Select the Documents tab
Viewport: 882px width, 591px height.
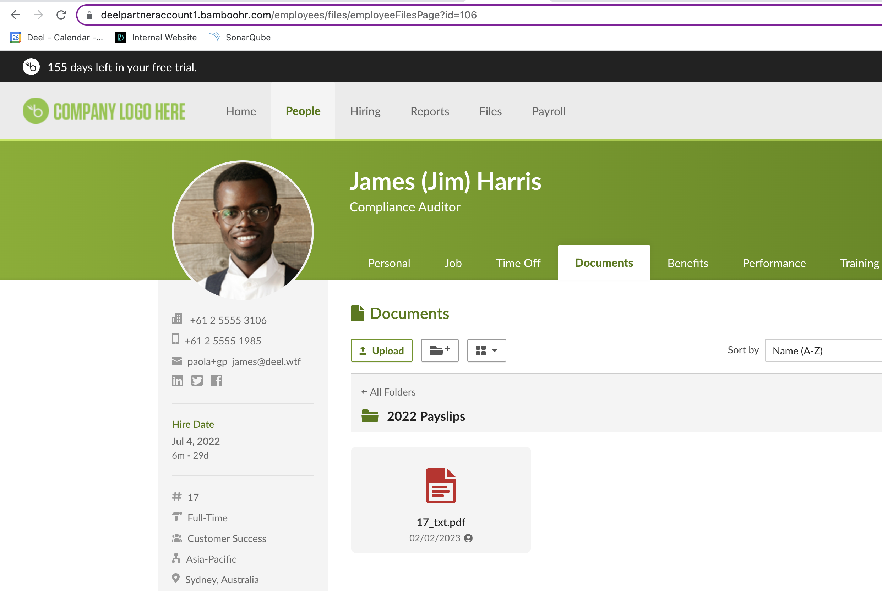[604, 263]
